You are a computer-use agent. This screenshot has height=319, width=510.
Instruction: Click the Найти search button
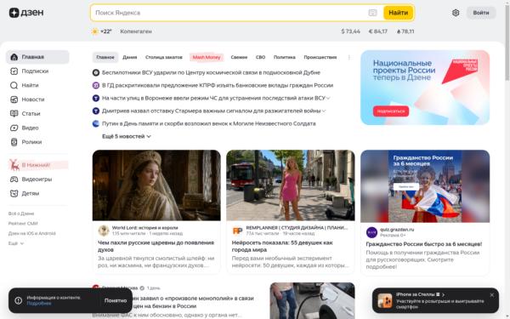398,13
